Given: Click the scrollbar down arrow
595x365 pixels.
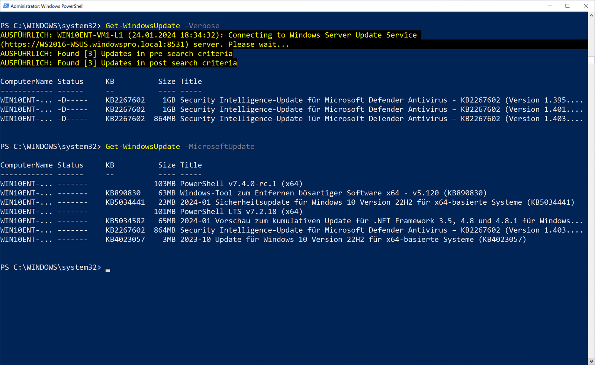Looking at the screenshot, I should tap(591, 361).
